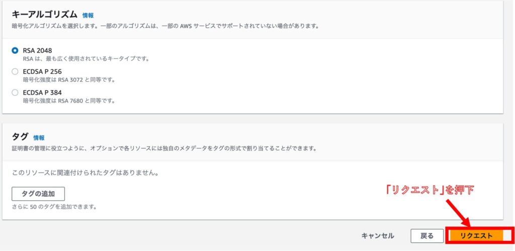Click the 'RSA 2048' label text
This screenshot has height=251, width=515.
point(37,51)
